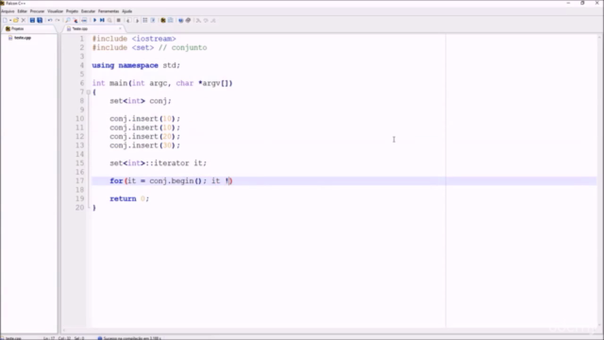Screen dimensions: 604x340
Task: Create a new file from toolbar
Action: (x=5, y=20)
